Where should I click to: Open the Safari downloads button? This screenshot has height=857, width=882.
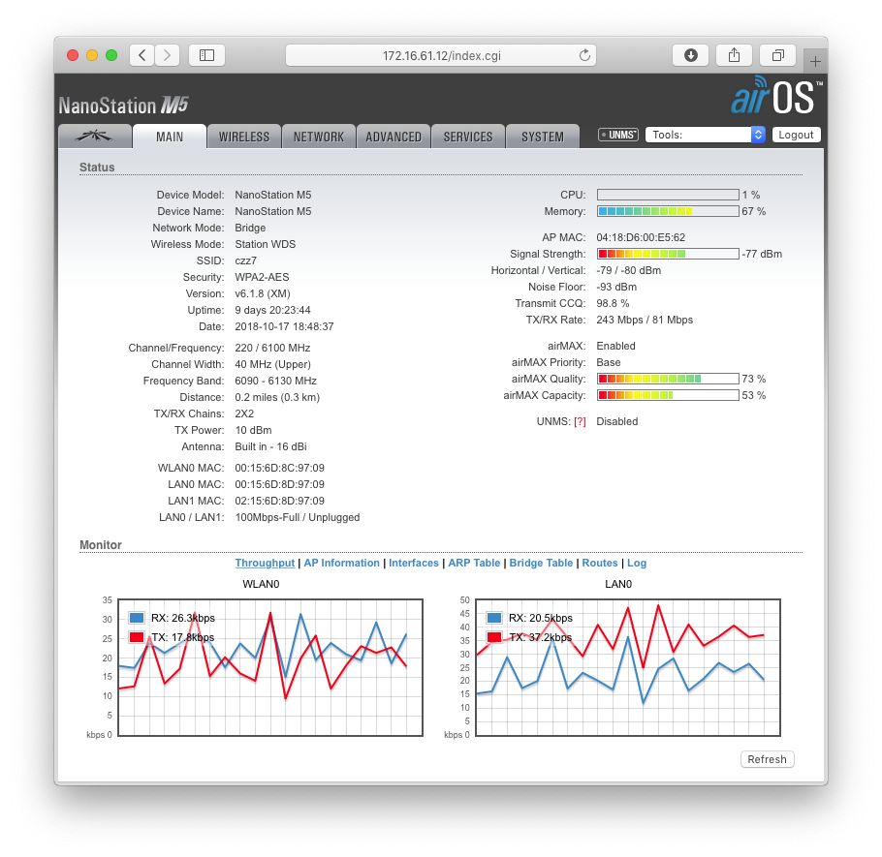(x=691, y=55)
